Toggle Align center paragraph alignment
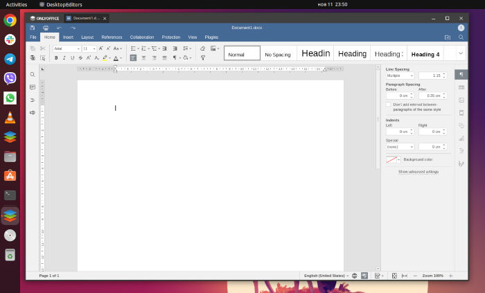Image resolution: width=485 pixels, height=293 pixels. click(x=144, y=57)
